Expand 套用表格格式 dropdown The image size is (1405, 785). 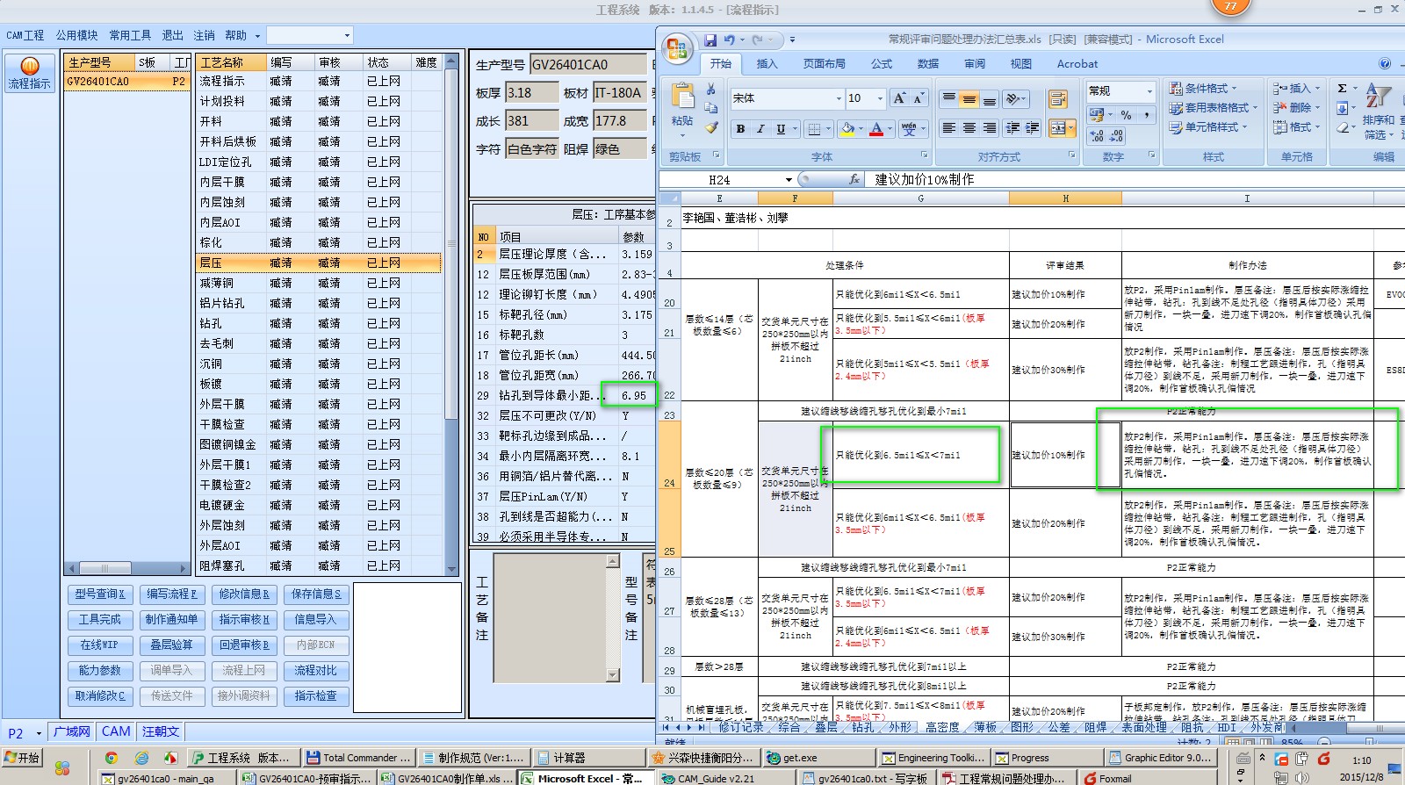1214,108
